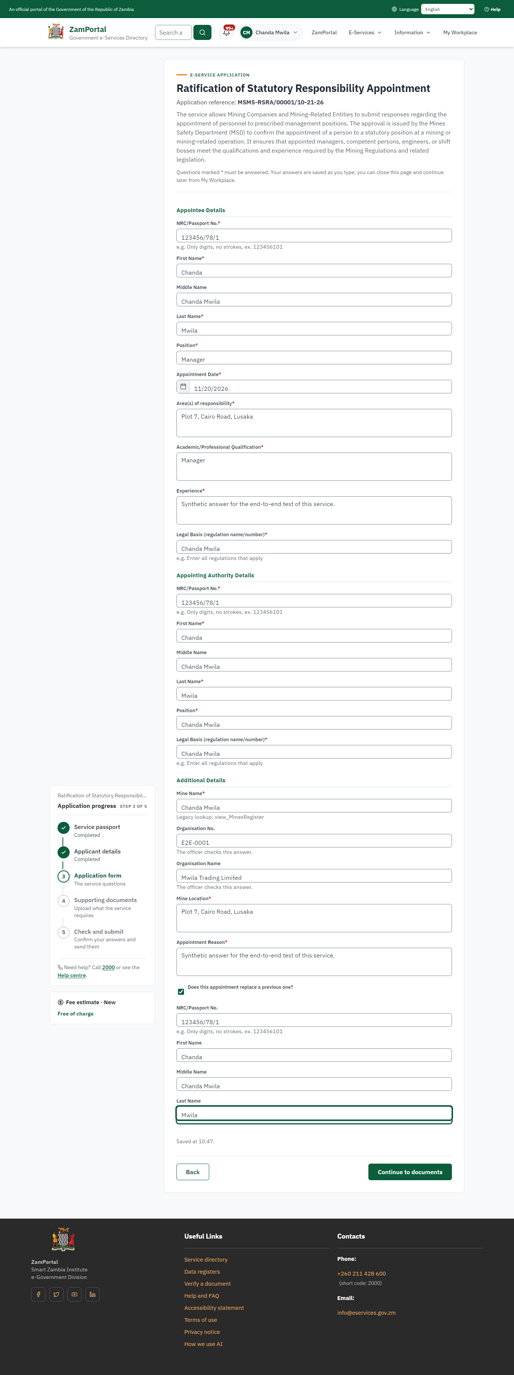Click the CM user avatar
This screenshot has height=1375, width=514.
point(246,32)
